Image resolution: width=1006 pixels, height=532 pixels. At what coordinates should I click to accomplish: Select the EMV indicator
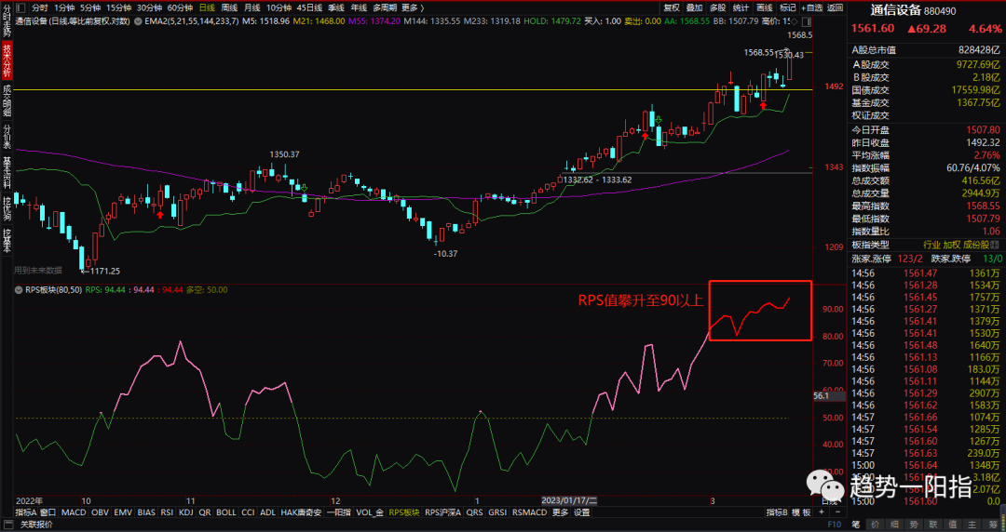(x=123, y=512)
